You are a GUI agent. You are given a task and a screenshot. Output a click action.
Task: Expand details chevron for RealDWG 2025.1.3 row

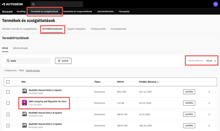(209, 126)
